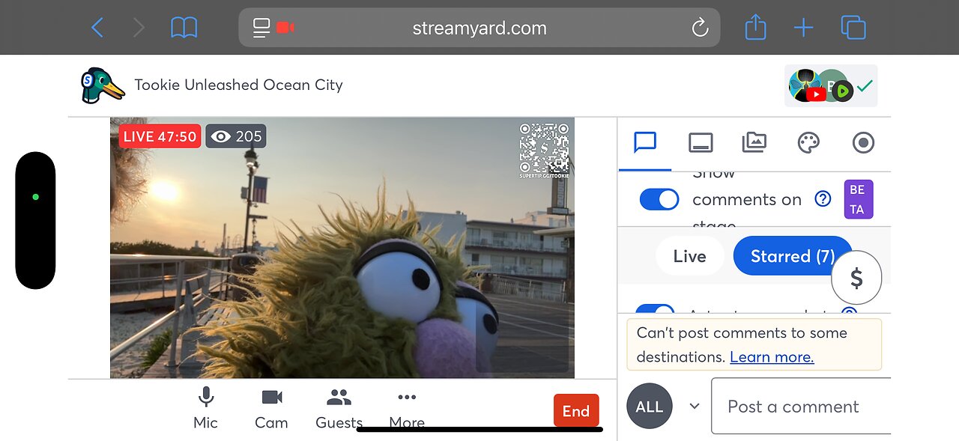Turn off the Cam

point(271,409)
